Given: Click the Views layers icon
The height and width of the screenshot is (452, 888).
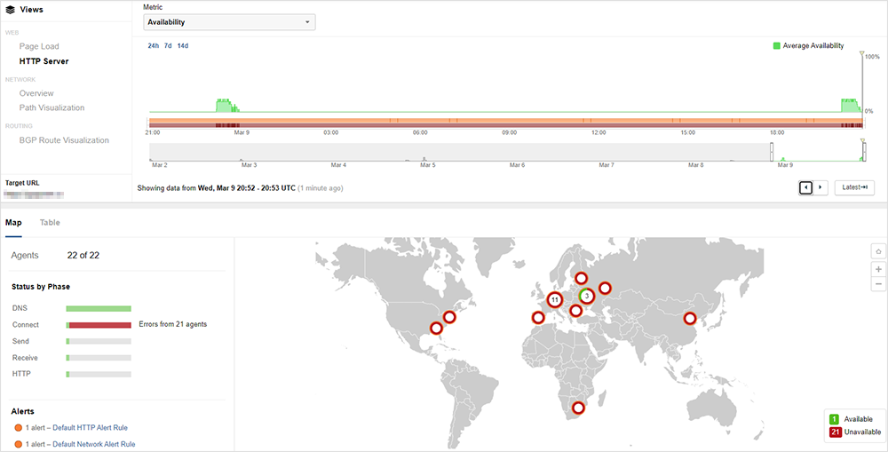Looking at the screenshot, I should tap(10, 10).
